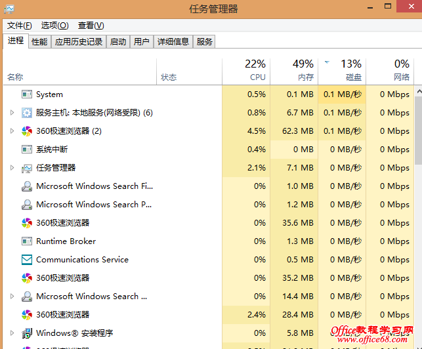Image resolution: width=422 pixels, height=349 pixels.
Task: Switch to the 服务 tab
Action: coord(204,42)
